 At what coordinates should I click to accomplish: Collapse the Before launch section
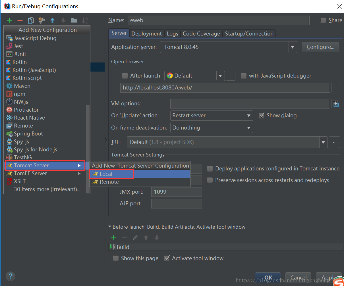click(x=110, y=227)
